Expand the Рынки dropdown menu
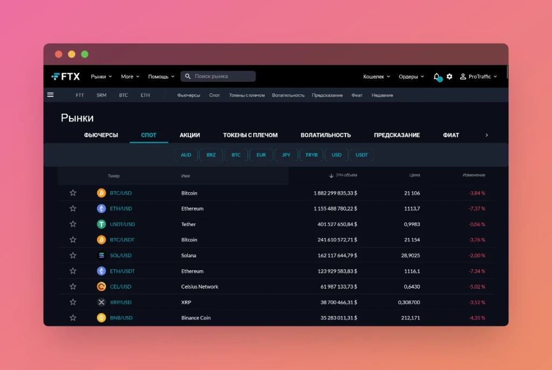Screen dimensions: 552x370 point(101,76)
